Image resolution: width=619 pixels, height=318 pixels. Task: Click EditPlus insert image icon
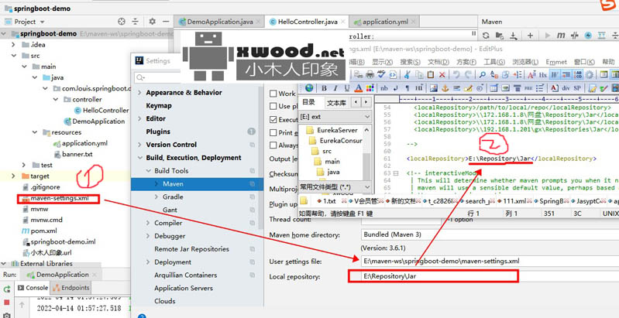[x=434, y=88]
